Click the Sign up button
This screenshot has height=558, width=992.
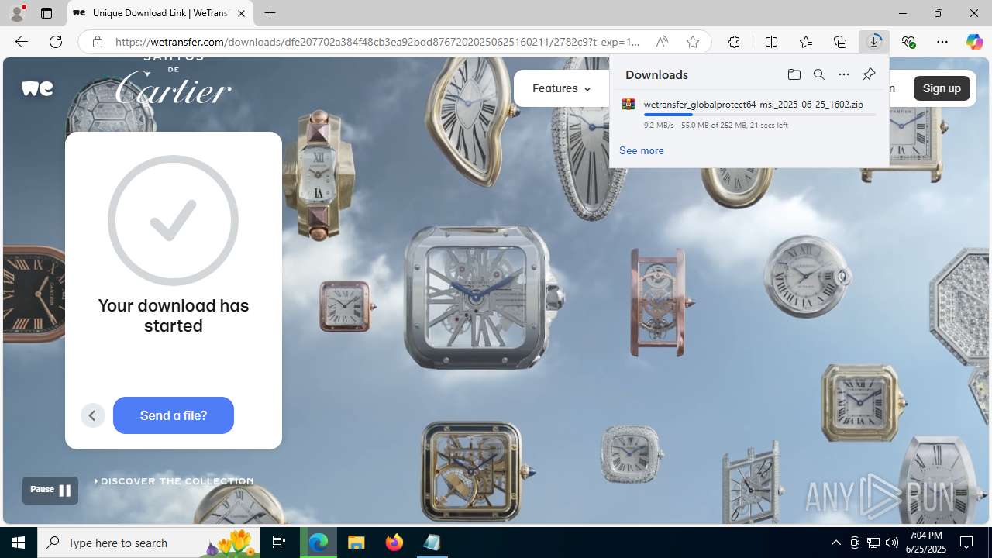[942, 88]
